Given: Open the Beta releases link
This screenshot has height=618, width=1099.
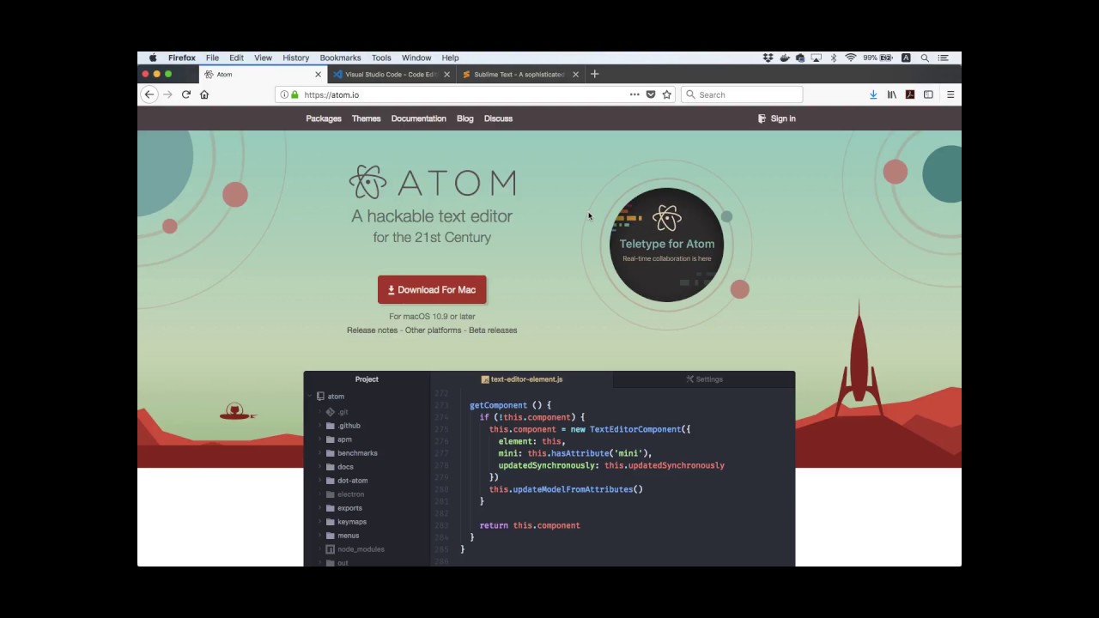Looking at the screenshot, I should 493,330.
